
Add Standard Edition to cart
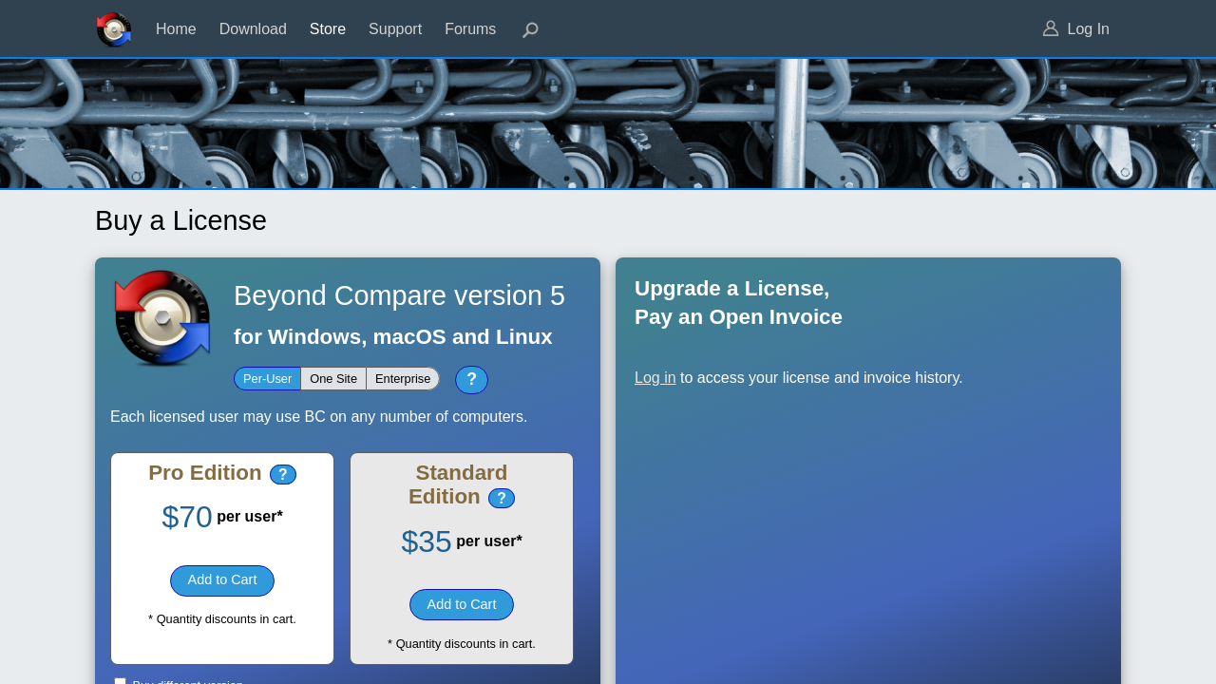[462, 605]
